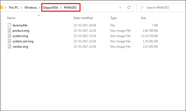The height and width of the screenshot is (111, 186).
Task: Go to GAppsWSA breadcrumb folder
Action: click(x=50, y=8)
